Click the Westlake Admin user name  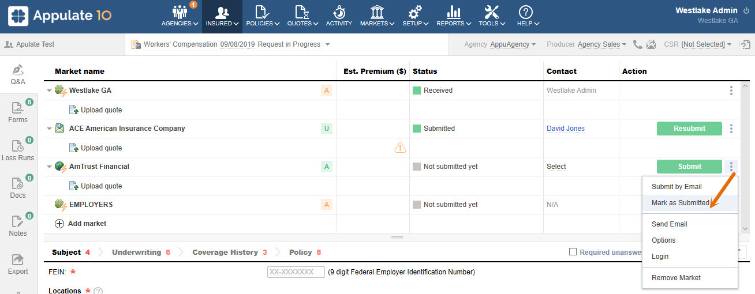707,10
